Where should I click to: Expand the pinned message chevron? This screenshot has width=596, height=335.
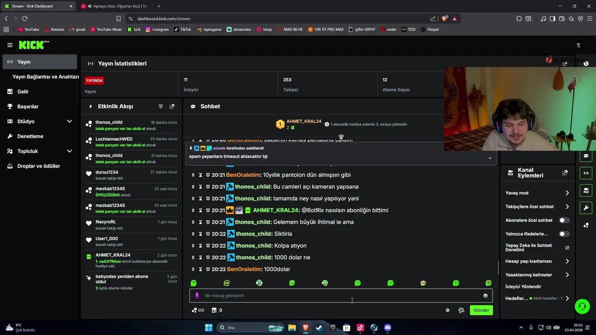[490, 158]
